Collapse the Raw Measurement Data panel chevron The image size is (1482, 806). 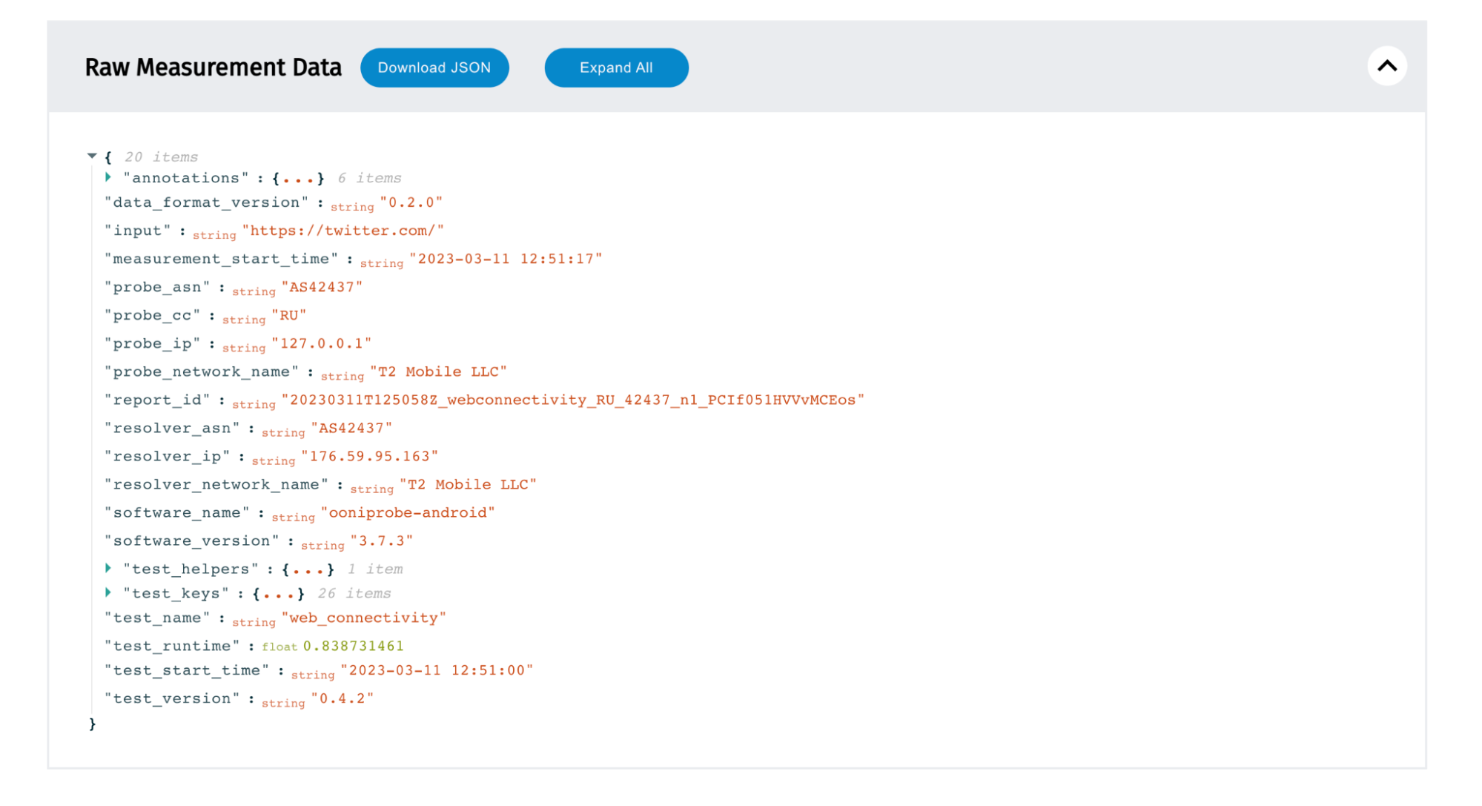1386,66
